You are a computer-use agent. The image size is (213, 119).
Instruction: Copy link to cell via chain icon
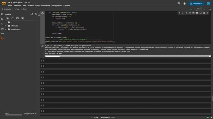click(190, 13)
